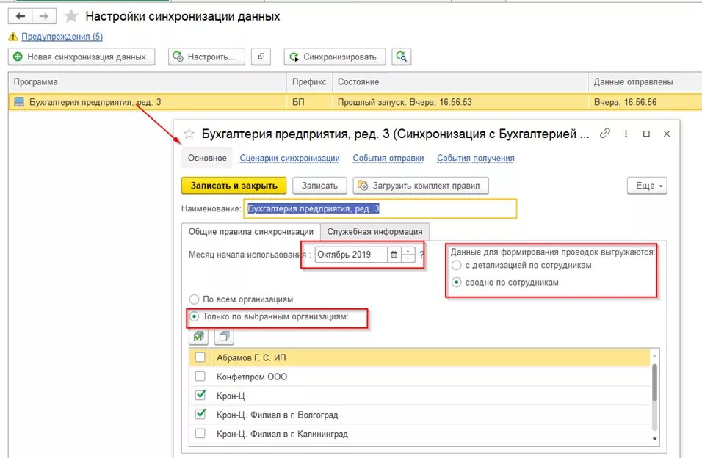Go forward using the right arrow
The height and width of the screenshot is (458, 702).
pyautogui.click(x=44, y=17)
